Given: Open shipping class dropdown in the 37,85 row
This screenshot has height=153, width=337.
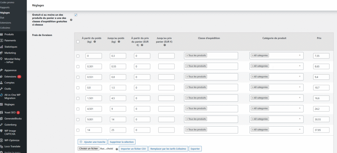Looking at the screenshot, I should pyautogui.click(x=211, y=129).
